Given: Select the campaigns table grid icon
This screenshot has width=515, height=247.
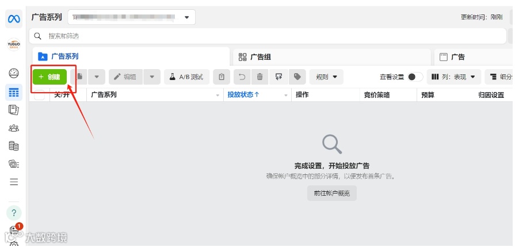Looking at the screenshot, I should tap(14, 92).
